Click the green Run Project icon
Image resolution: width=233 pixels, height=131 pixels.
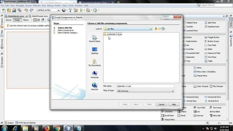pyautogui.click(x=81, y=10)
